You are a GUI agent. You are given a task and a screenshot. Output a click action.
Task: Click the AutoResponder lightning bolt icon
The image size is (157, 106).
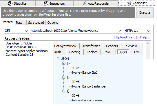[x=84, y=3]
